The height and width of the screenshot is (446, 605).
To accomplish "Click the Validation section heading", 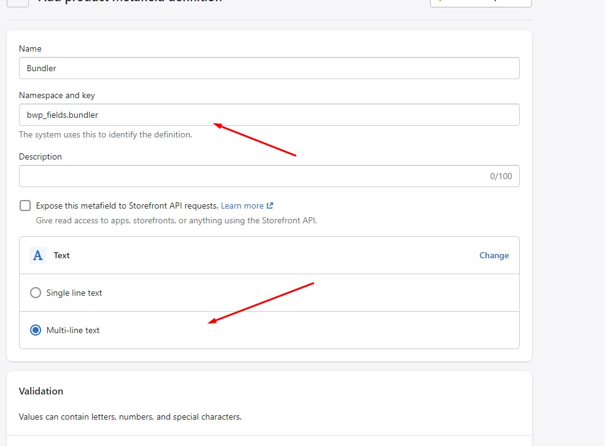I will click(x=41, y=391).
